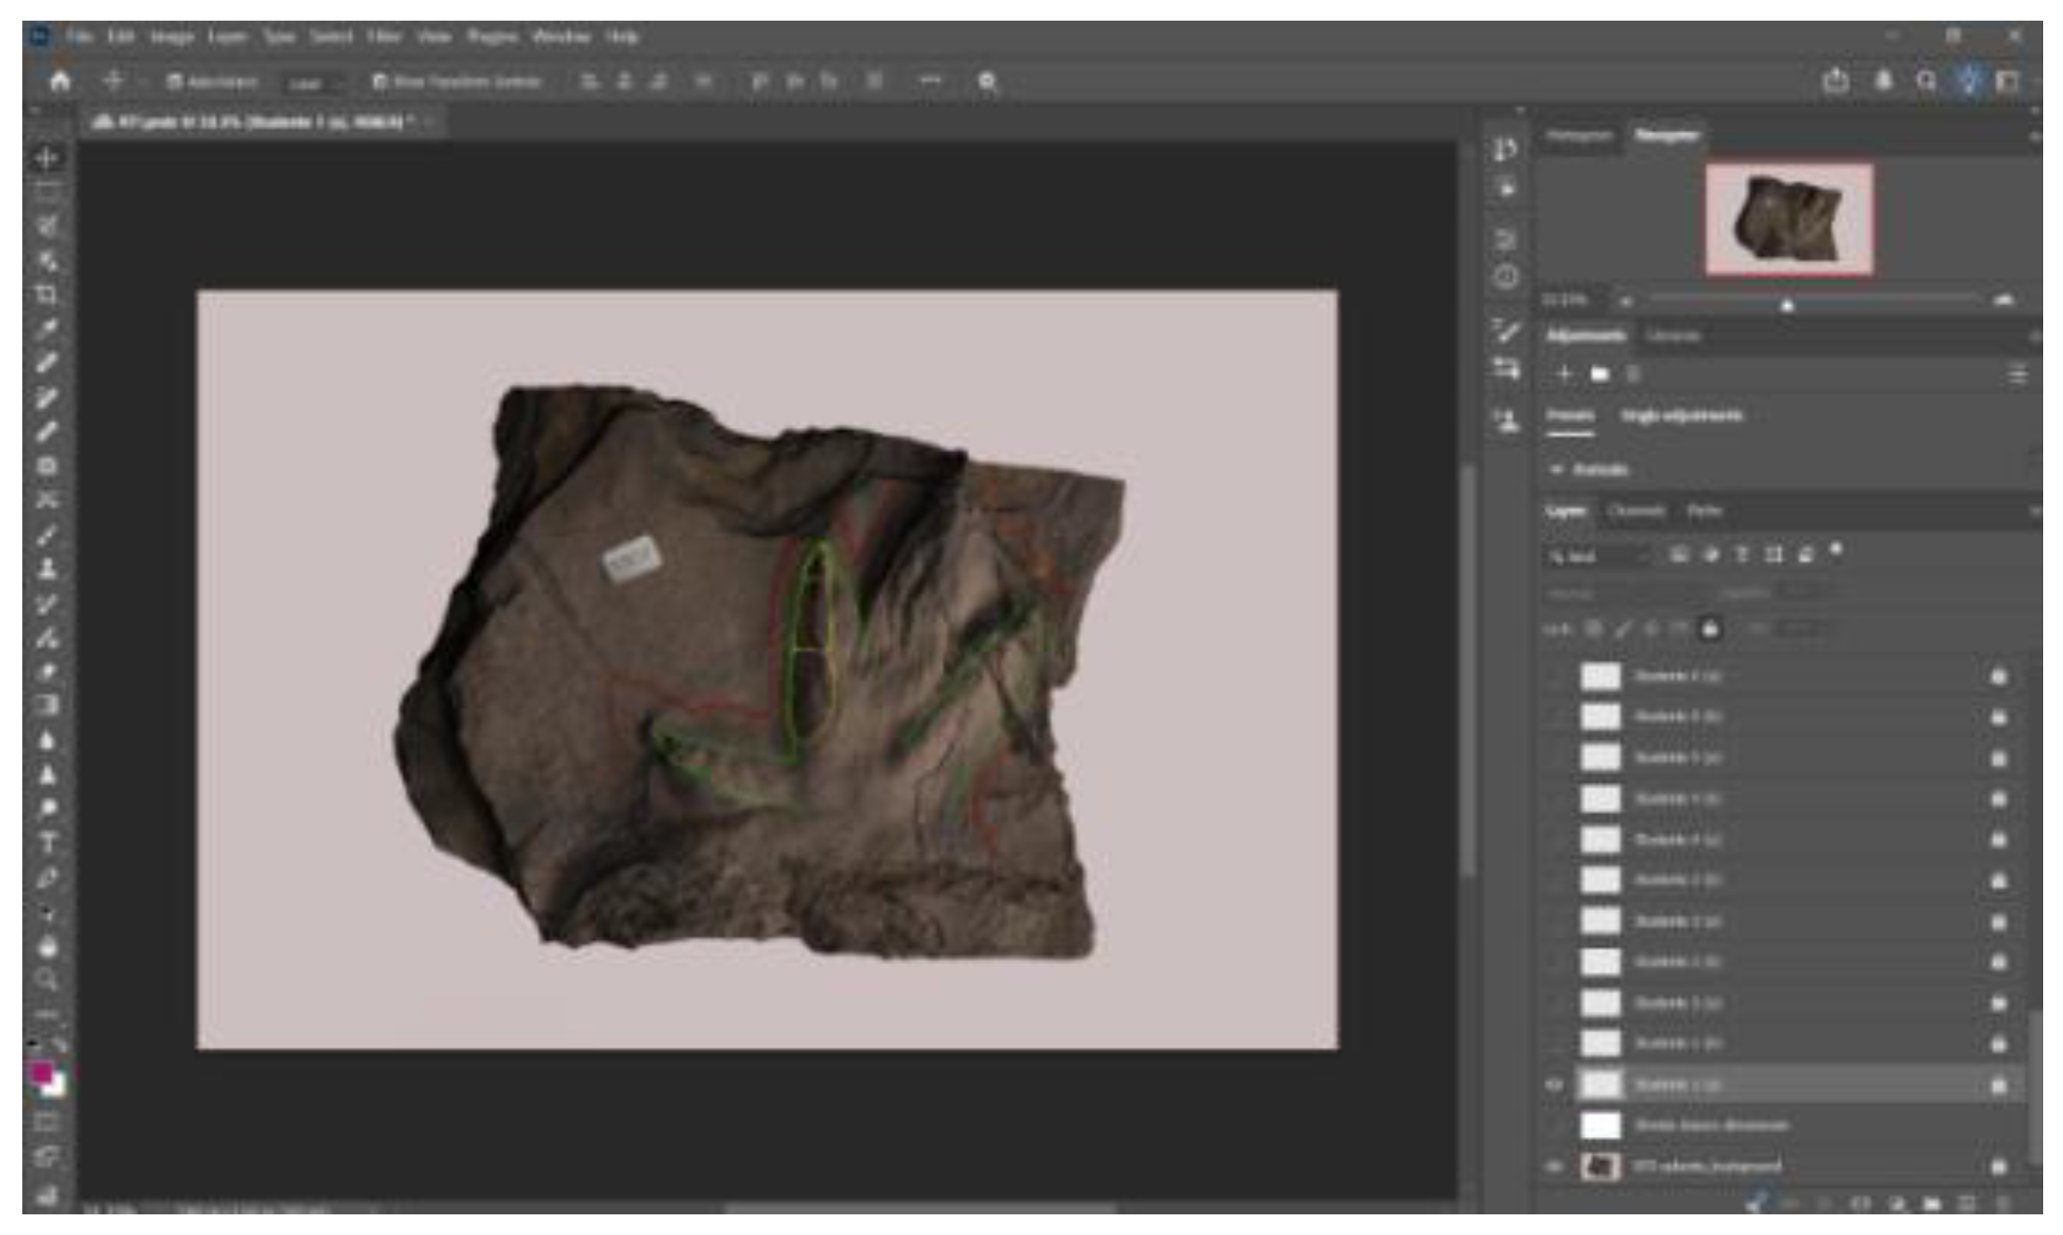The width and height of the screenshot is (2063, 1235).
Task: Click the Share icon at top right
Action: (x=1835, y=81)
